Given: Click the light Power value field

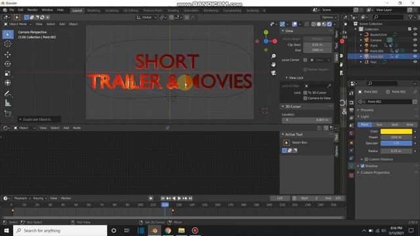Looking at the screenshot, I should 396,137.
